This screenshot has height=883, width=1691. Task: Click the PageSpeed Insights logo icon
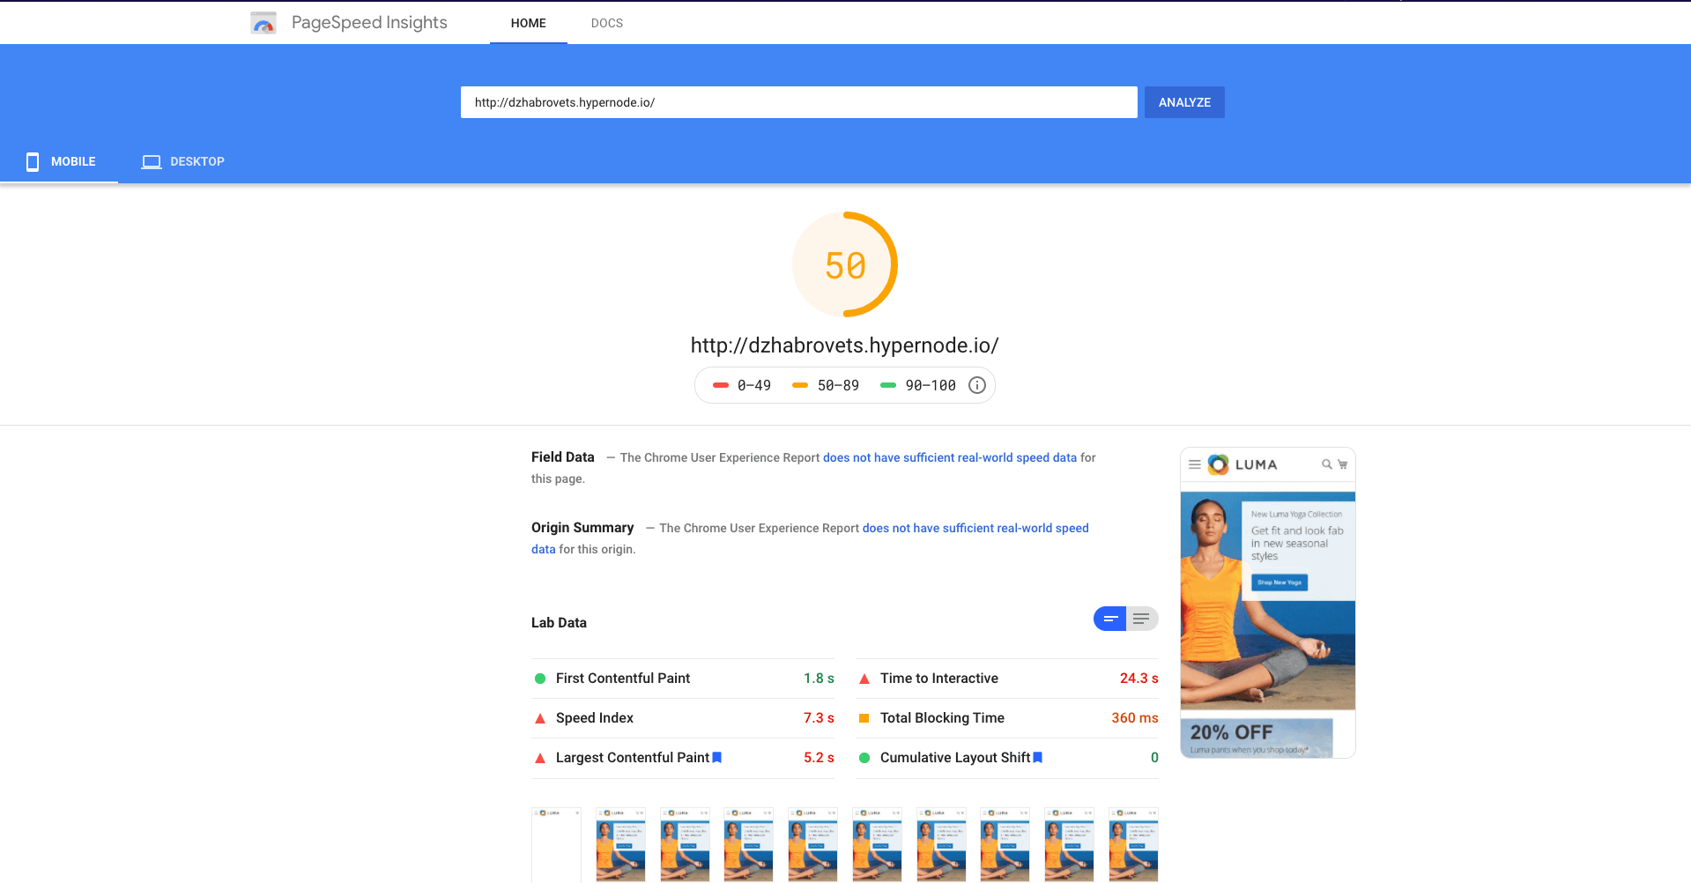pyautogui.click(x=263, y=23)
